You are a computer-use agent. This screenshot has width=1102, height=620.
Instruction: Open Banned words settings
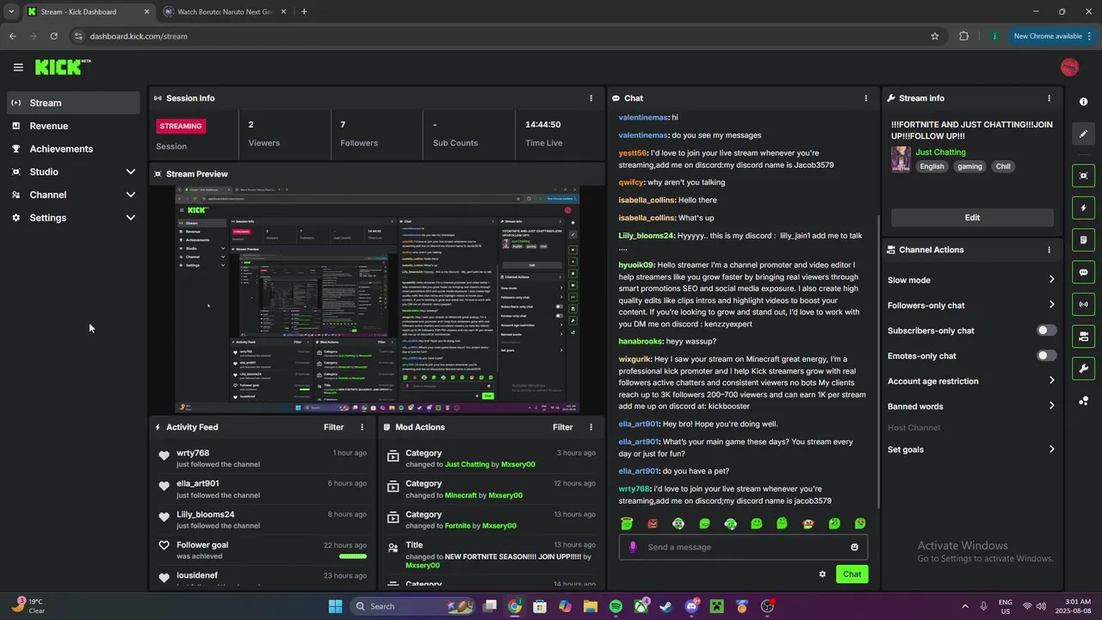click(x=971, y=406)
